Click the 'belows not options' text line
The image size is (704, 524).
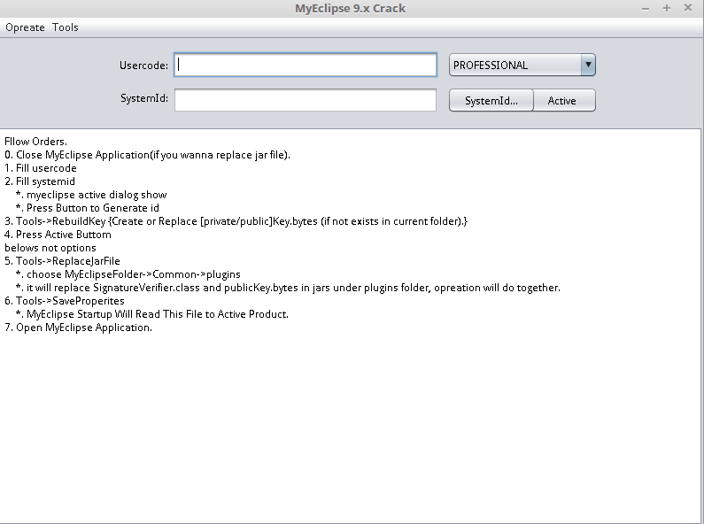tap(50, 248)
